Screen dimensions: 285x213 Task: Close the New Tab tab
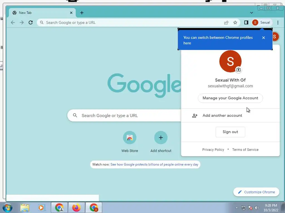71,13
